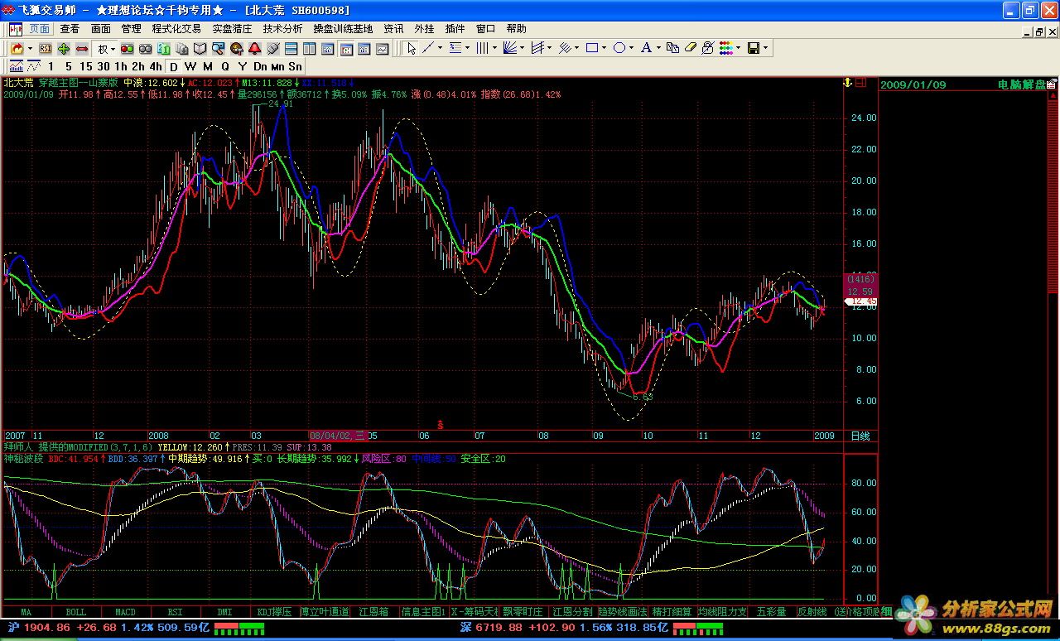
Task: Click the 细 button at the right end of the indicator tabs
Action: coord(885,612)
